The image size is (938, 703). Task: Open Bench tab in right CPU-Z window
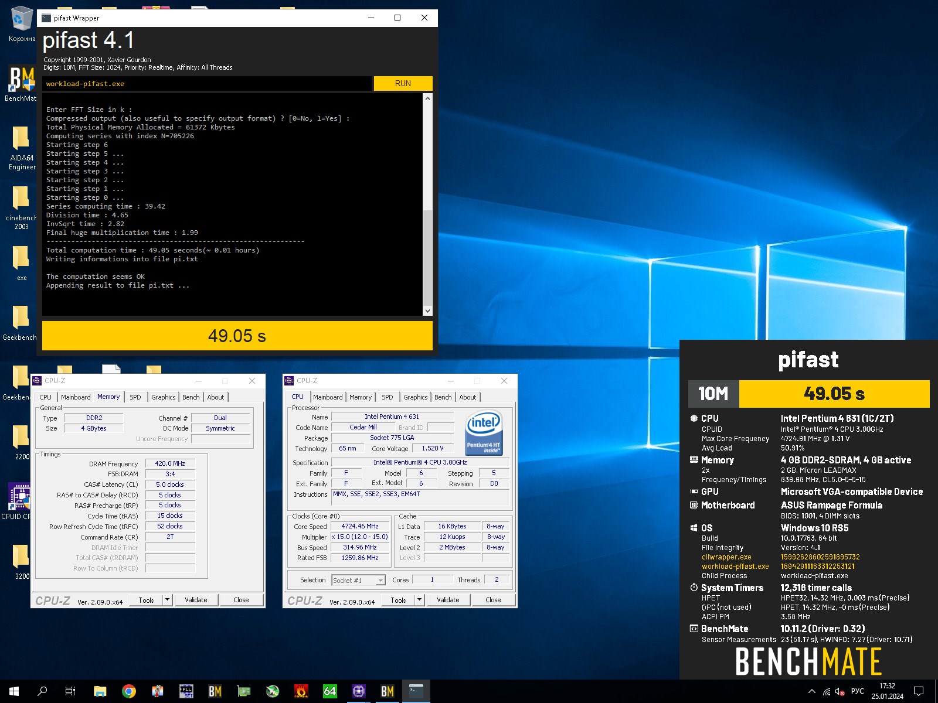tap(443, 397)
